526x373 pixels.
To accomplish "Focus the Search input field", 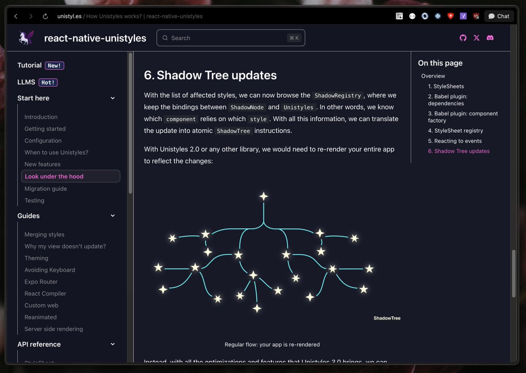I will pos(231,38).
